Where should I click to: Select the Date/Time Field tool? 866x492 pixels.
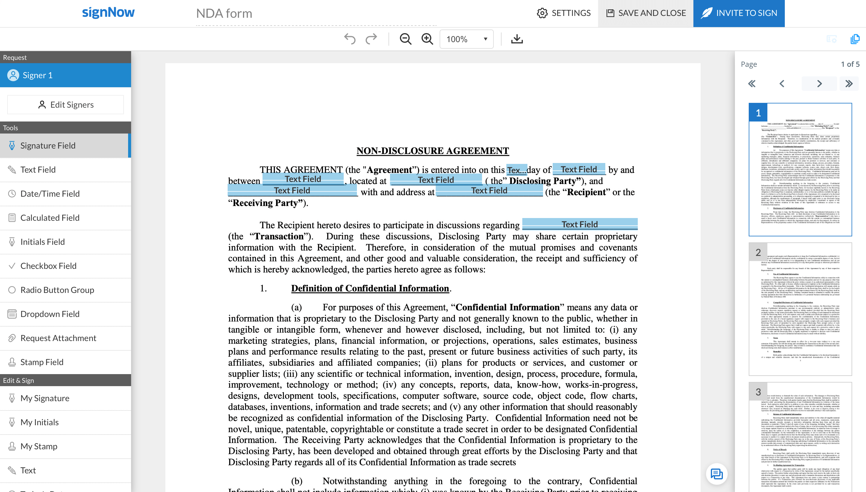(x=51, y=193)
